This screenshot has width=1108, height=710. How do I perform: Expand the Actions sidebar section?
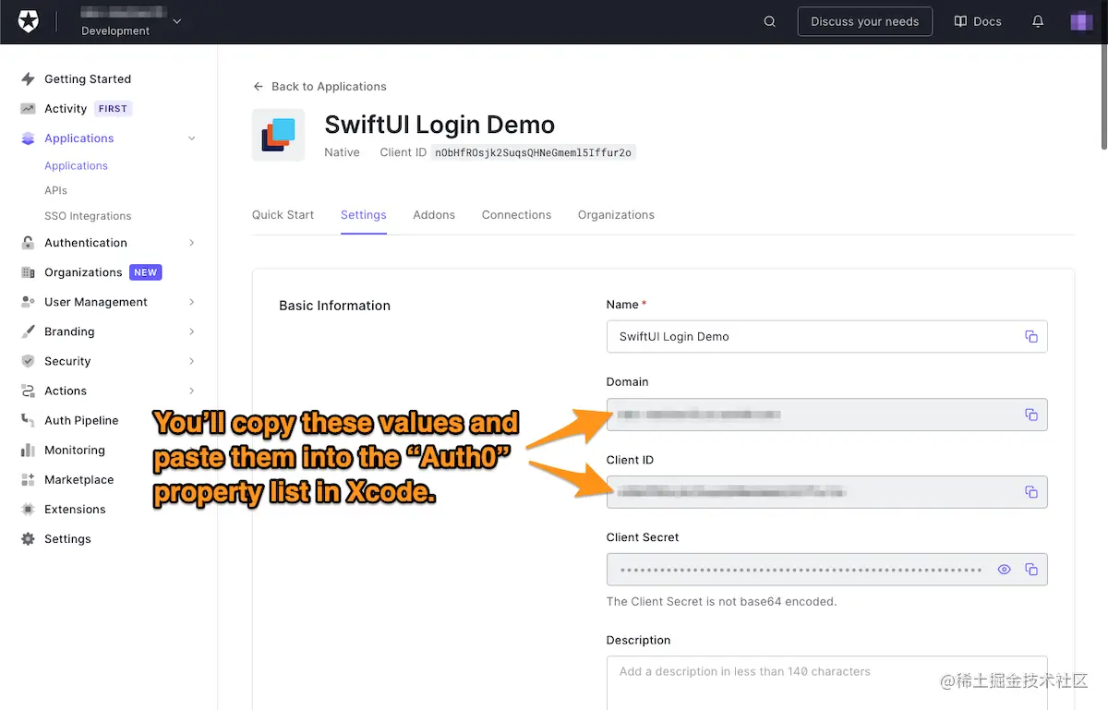click(192, 391)
